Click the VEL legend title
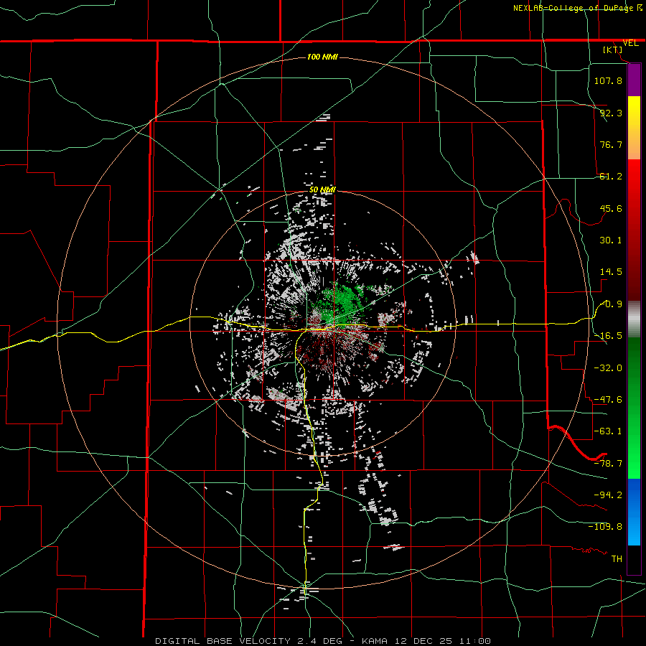 pos(630,43)
